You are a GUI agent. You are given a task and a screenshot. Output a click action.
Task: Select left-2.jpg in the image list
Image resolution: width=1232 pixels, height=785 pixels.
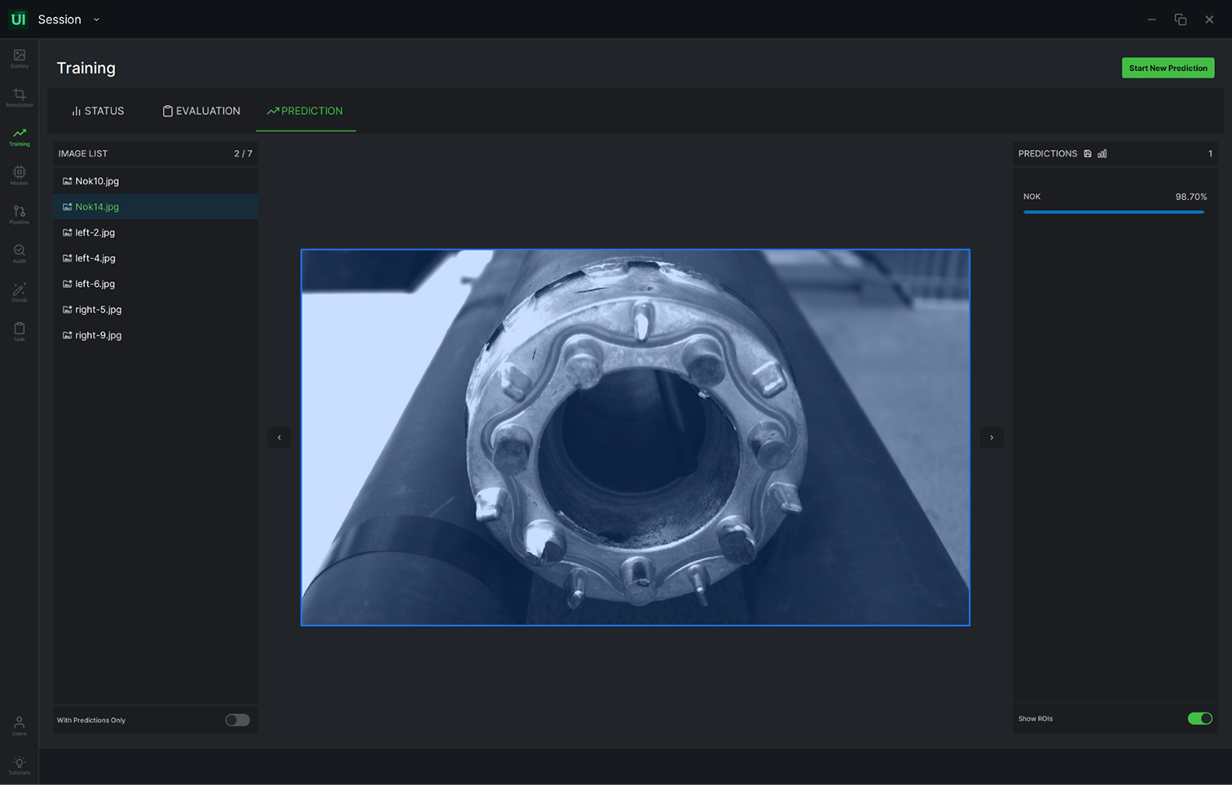pos(156,232)
